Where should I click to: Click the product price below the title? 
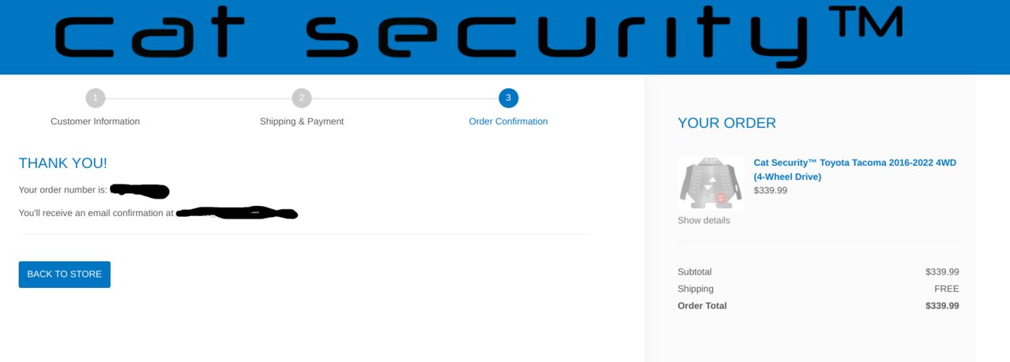point(771,190)
